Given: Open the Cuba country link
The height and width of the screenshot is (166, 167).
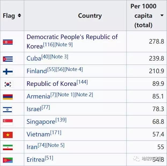Looking at the screenshot, I should [34, 58].
